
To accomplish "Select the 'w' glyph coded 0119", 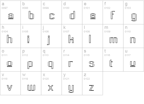I will click(31, 83).
